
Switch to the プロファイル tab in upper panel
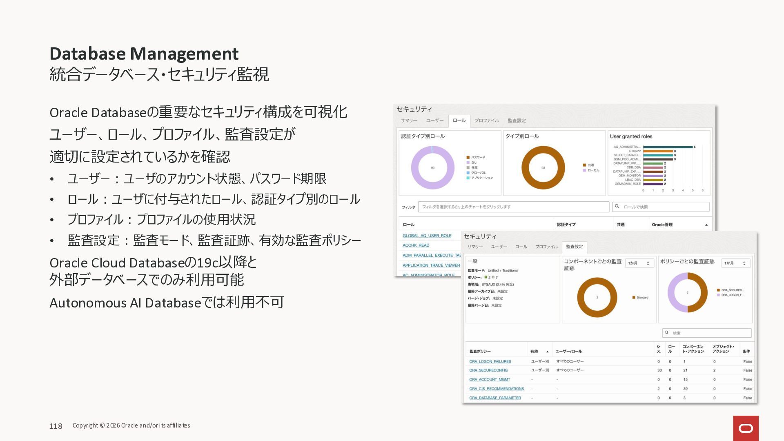(x=486, y=121)
